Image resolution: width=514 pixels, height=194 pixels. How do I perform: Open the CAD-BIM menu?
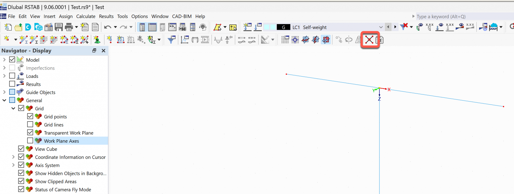(x=182, y=16)
